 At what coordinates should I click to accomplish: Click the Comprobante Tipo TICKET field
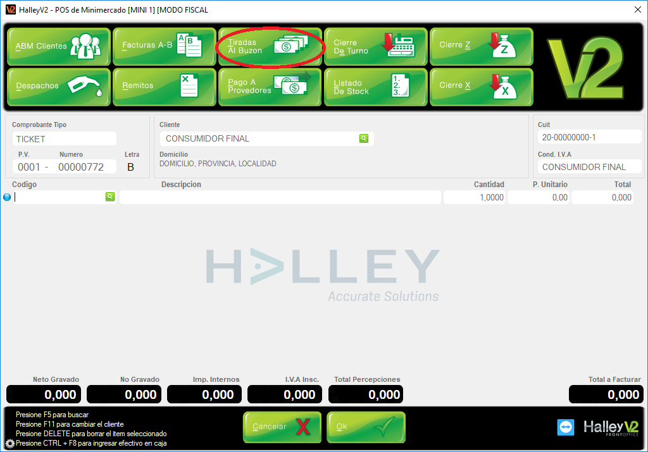click(65, 138)
